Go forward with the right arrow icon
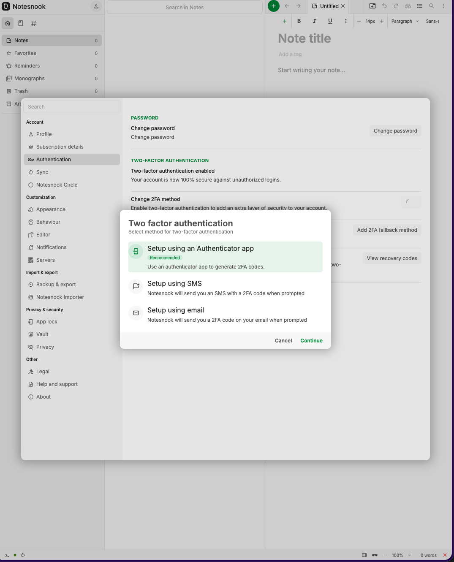The height and width of the screenshot is (562, 454). (299, 6)
